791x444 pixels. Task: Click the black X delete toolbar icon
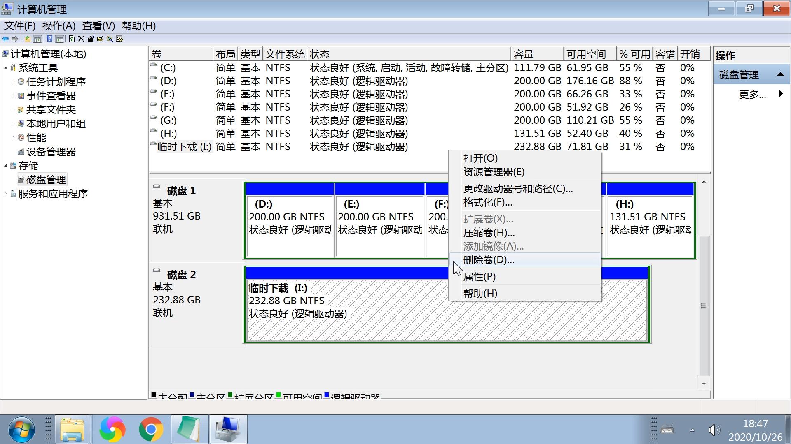pyautogui.click(x=81, y=39)
